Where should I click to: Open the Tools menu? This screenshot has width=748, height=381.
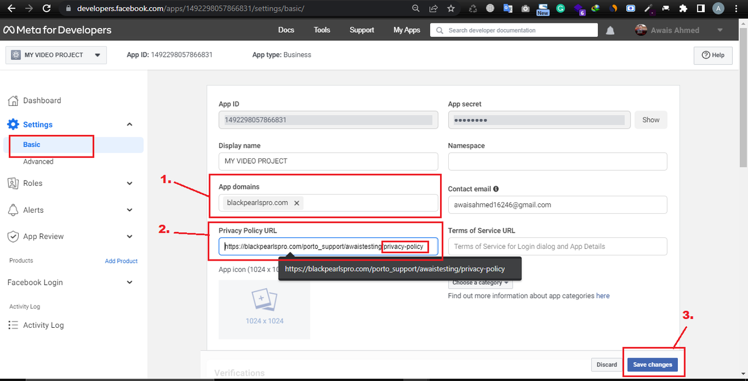[x=322, y=30]
